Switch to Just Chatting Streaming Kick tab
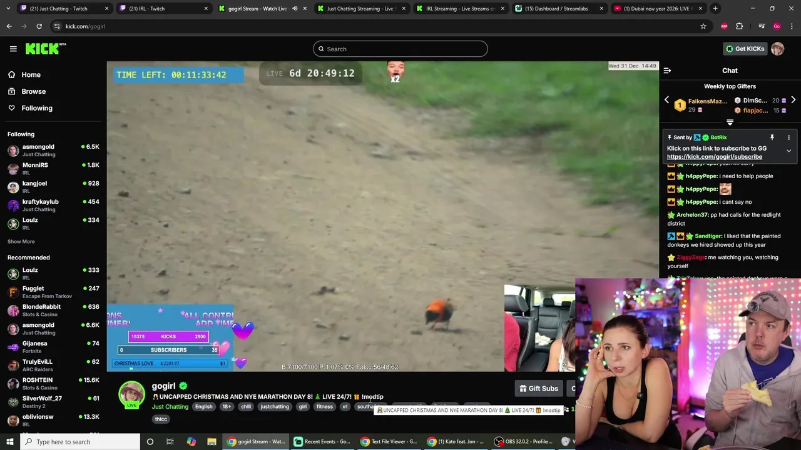801x450 pixels. point(360,9)
